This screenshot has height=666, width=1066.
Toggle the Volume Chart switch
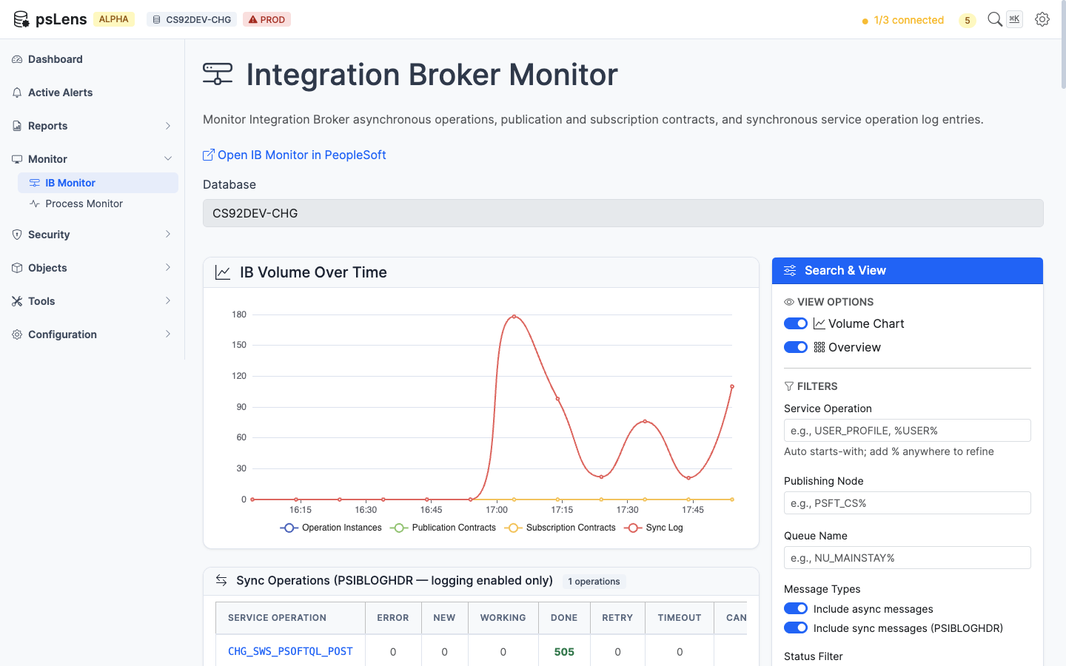pos(796,323)
